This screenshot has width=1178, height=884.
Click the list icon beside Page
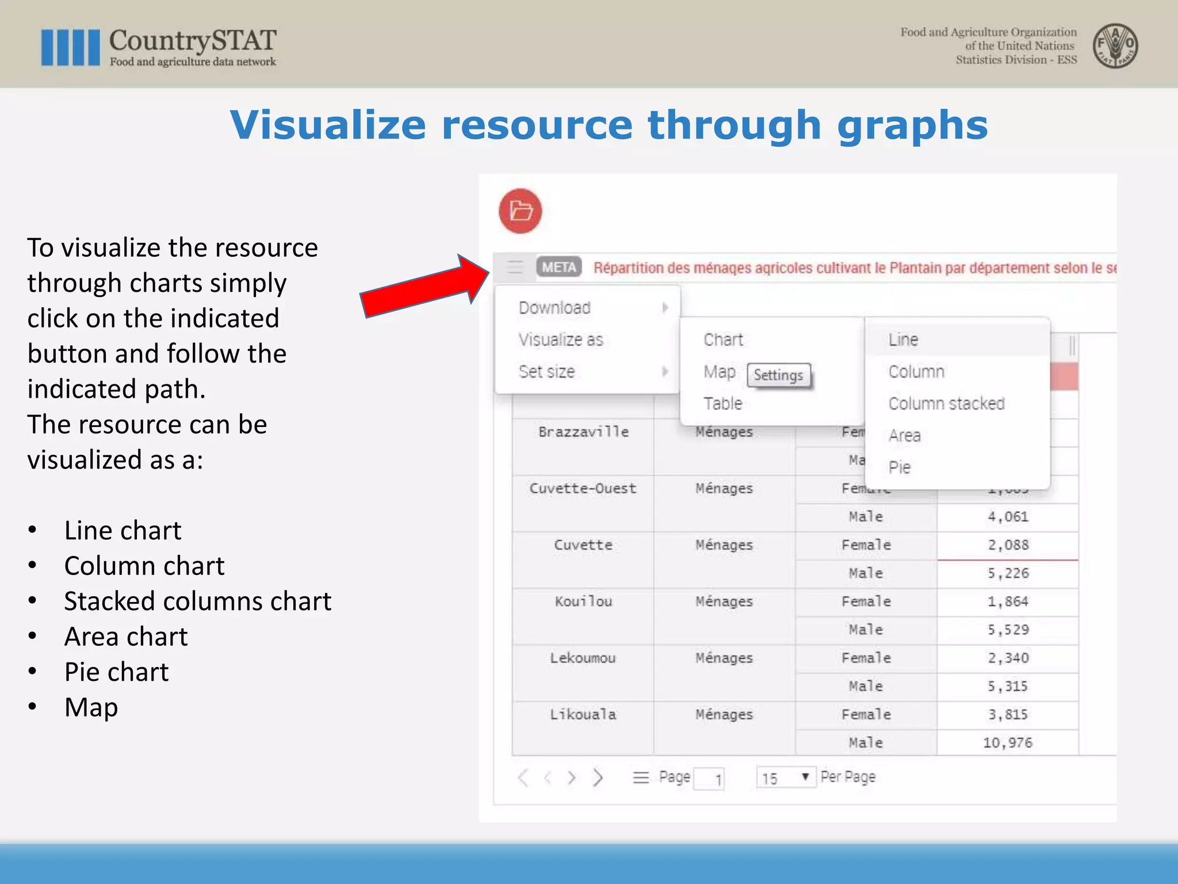[x=641, y=778]
